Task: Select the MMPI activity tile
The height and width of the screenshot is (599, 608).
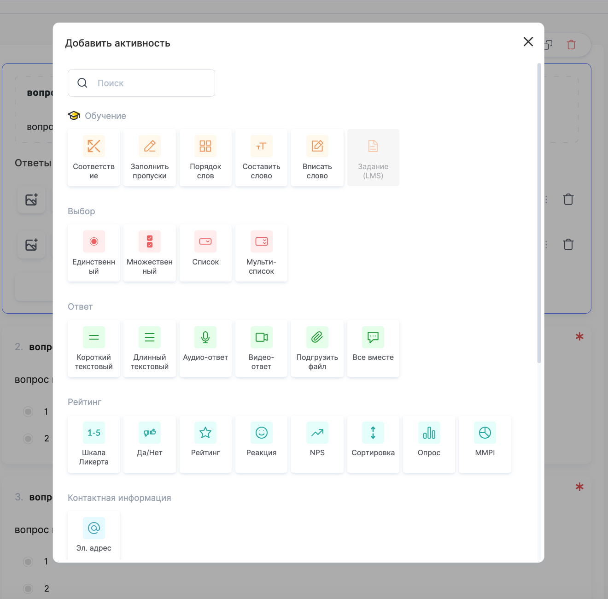Action: 485,444
